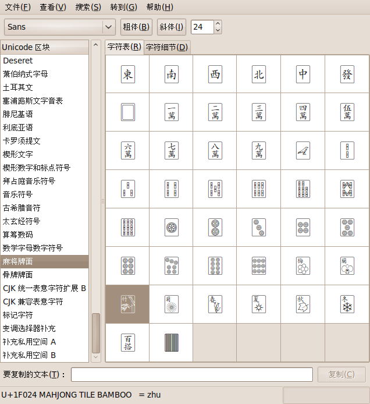Click the font size field showing 24
This screenshot has height=404, width=370.
(202, 27)
